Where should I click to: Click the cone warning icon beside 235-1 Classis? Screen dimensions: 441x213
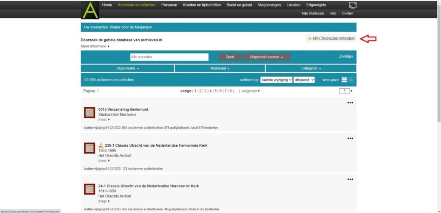(x=101, y=145)
